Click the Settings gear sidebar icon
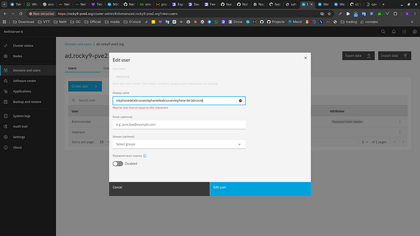 (5, 137)
